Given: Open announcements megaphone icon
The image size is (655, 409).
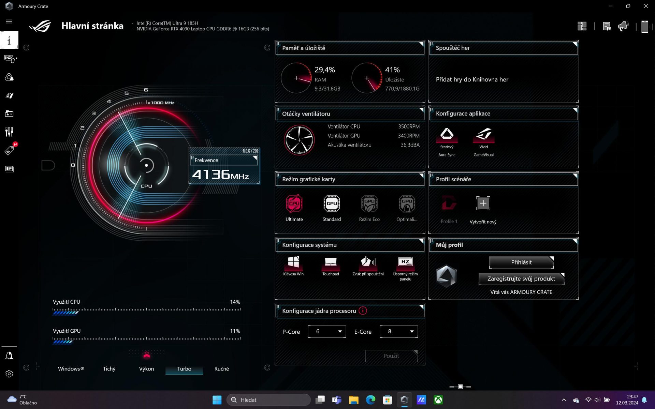Looking at the screenshot, I should (x=623, y=26).
